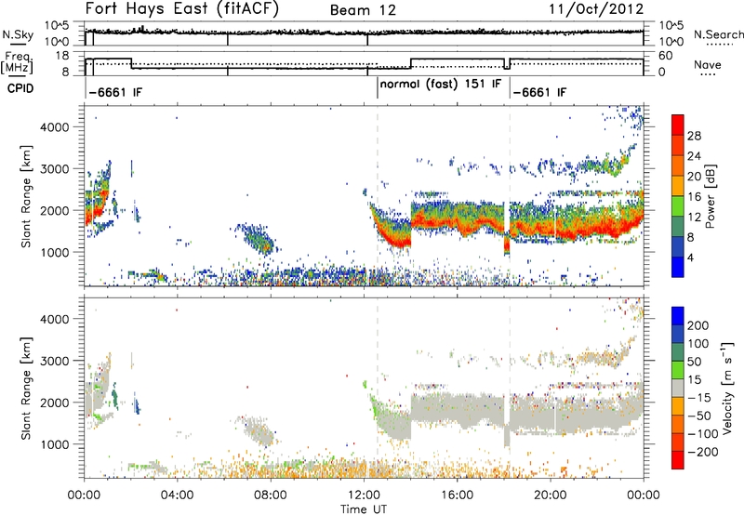Click the 'Nave' legend label
This screenshot has height=515, width=744.
(x=707, y=65)
